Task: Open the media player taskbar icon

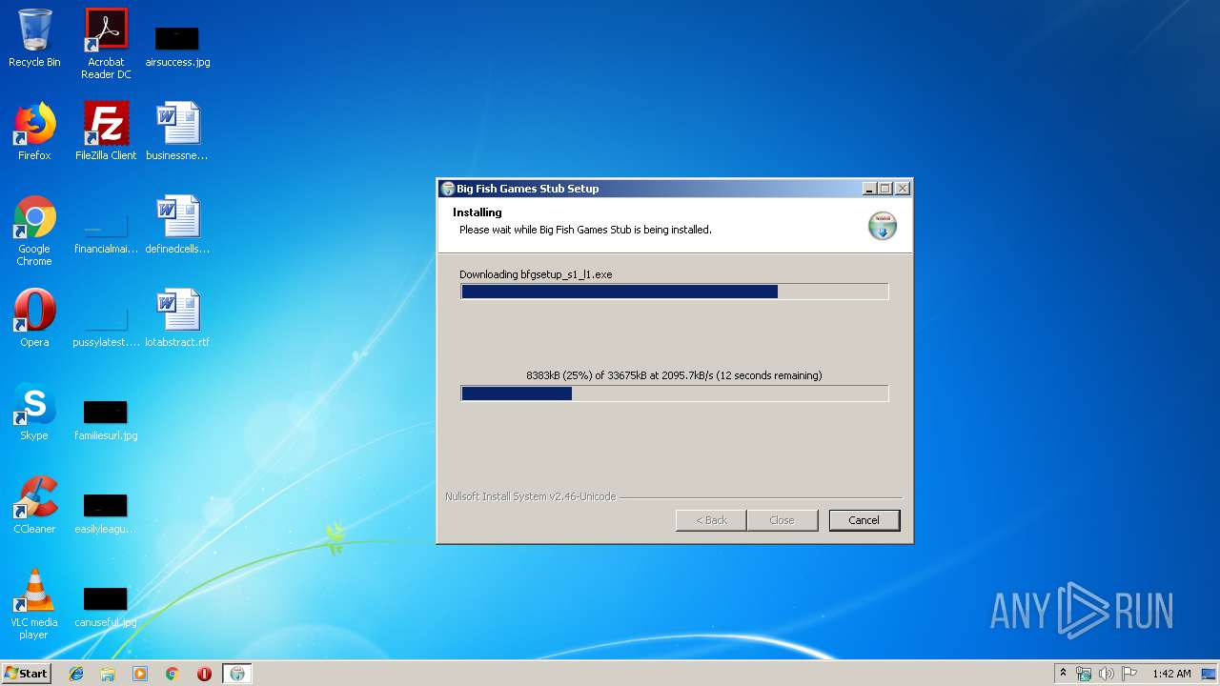Action: (140, 674)
